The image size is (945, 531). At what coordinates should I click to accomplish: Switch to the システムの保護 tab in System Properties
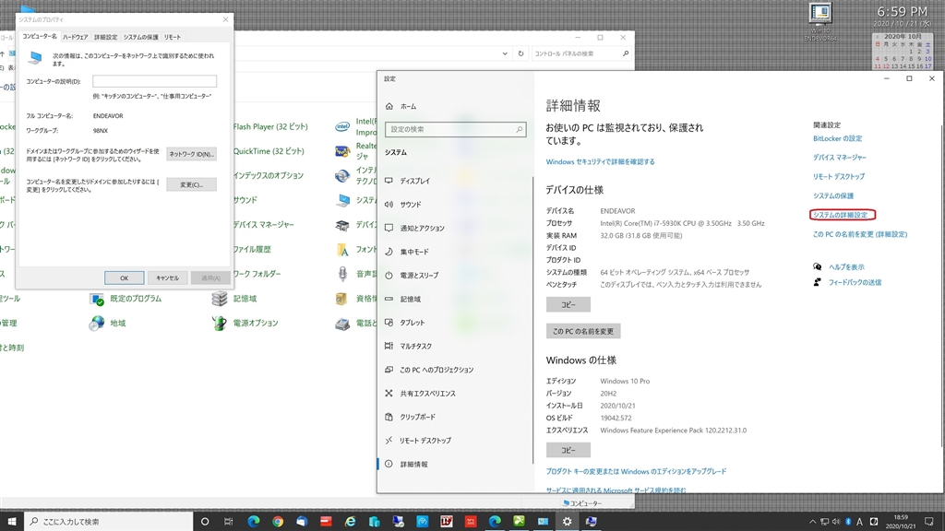click(x=141, y=37)
